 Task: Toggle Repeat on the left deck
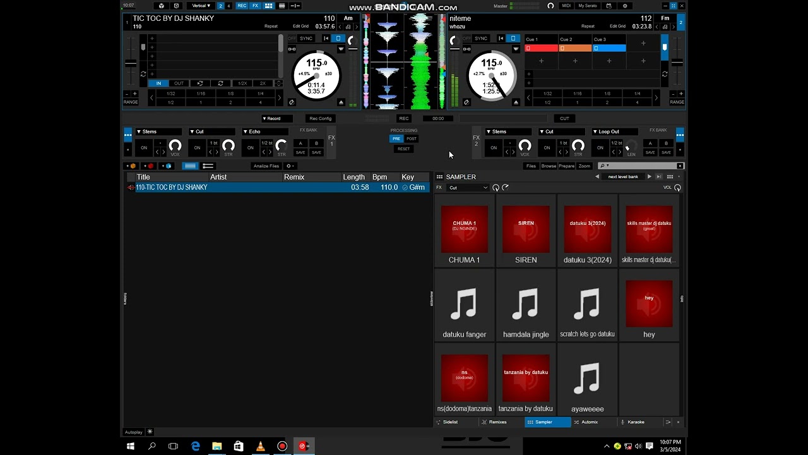271,27
